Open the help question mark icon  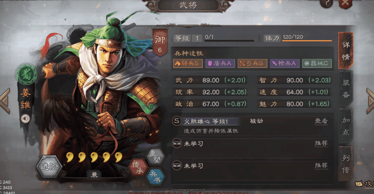tap(327, 4)
